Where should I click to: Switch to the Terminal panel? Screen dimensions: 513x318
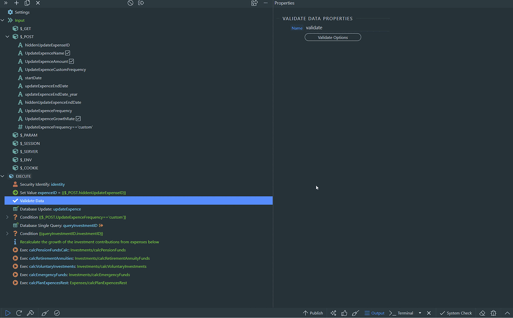[401, 313]
